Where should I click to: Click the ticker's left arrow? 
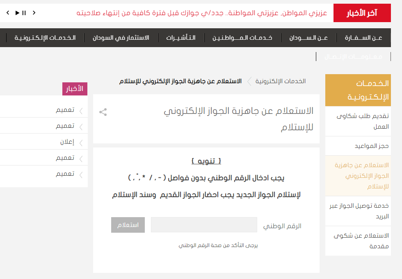[x=8, y=13]
